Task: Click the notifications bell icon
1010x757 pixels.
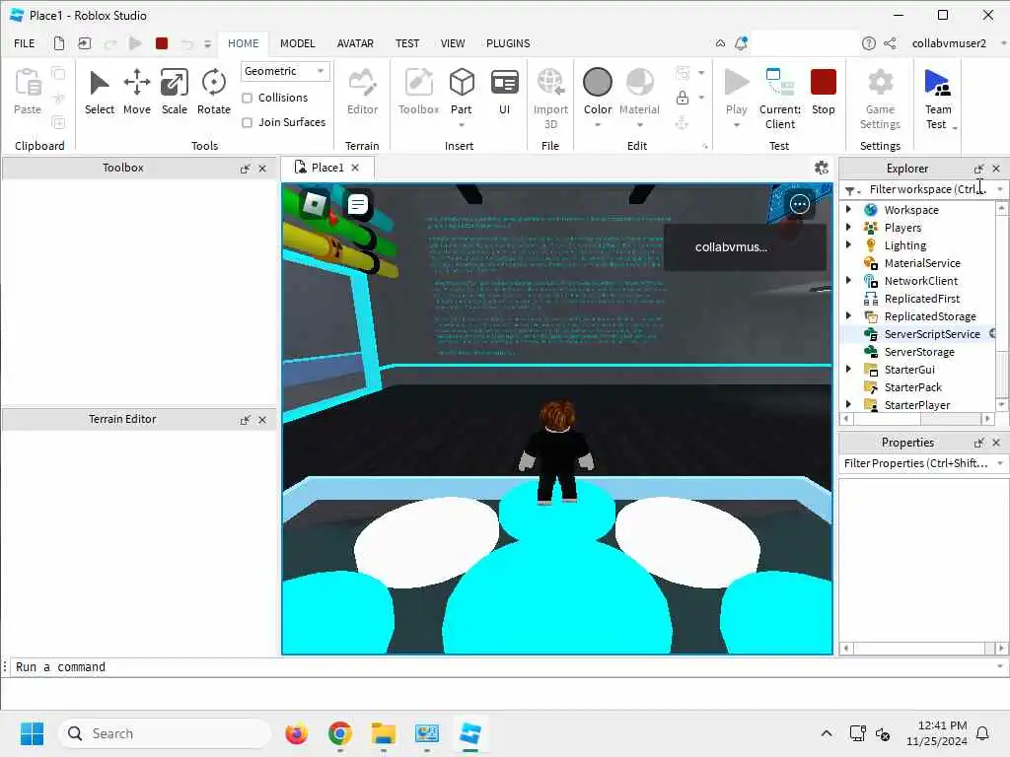Action: 742,43
